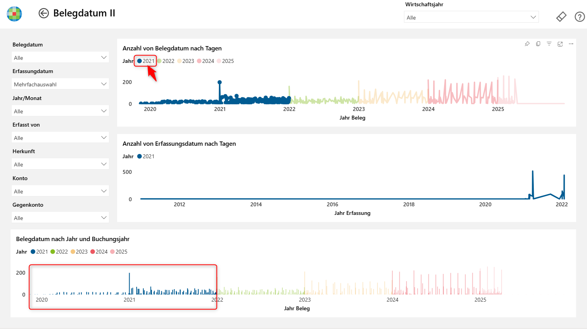Expand the Erfassungdatum Mehrfachauswahl dropdown
This screenshot has height=329, width=587.
[x=60, y=84]
